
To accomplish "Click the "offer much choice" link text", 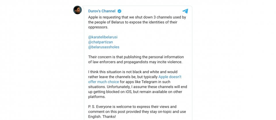I will click(103, 82).
